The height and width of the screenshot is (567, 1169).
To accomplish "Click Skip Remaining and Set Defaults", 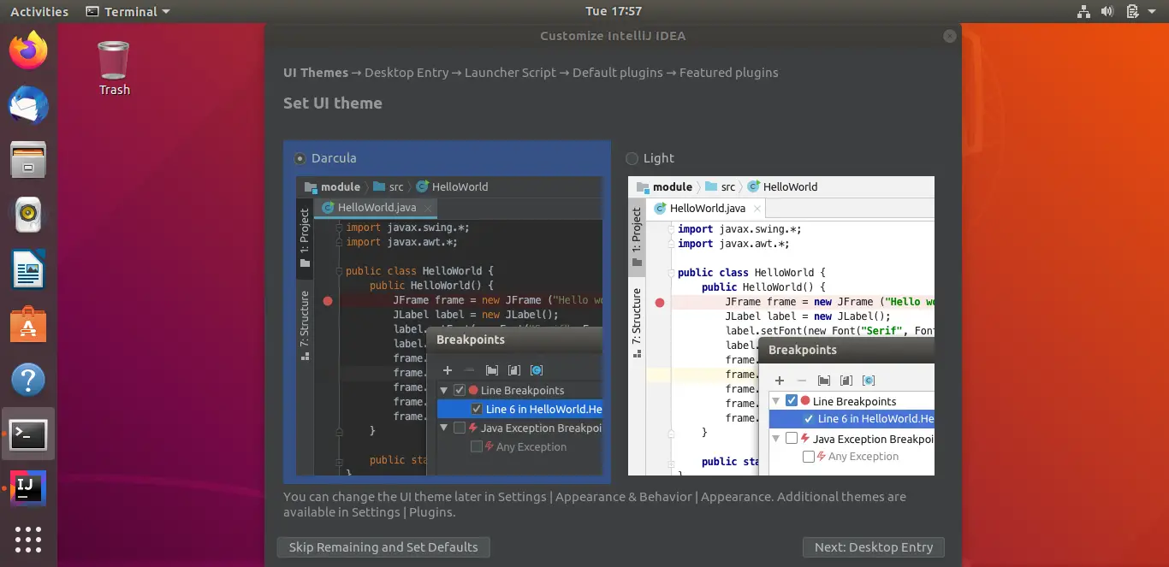I will pyautogui.click(x=383, y=547).
